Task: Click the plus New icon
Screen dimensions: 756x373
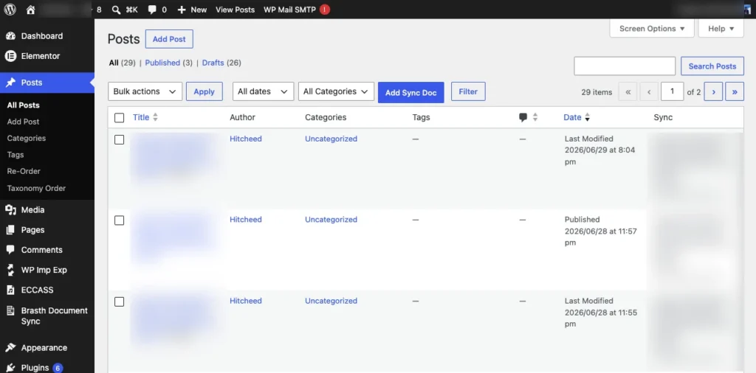Action: pyautogui.click(x=182, y=10)
